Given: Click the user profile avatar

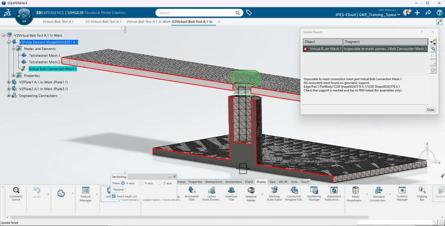Looking at the screenshot, I should [x=407, y=13].
